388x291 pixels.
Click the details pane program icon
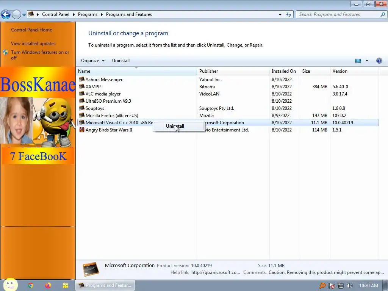pos(91,269)
